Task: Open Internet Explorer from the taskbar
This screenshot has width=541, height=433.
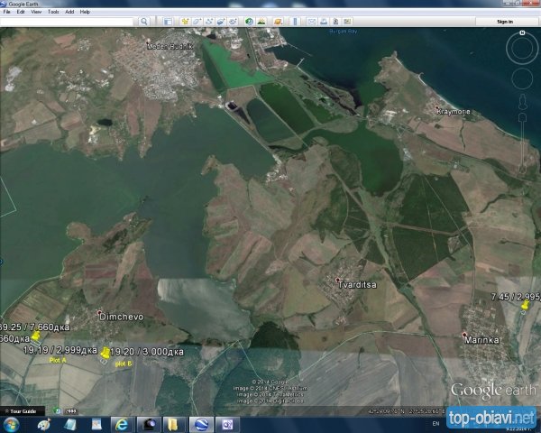Action: 122,424
